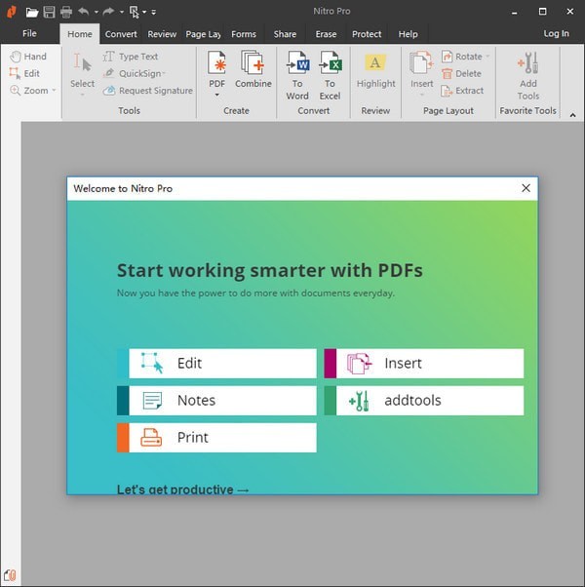585x587 pixels.
Task: Follow the "Let's get productive" link
Action: (182, 489)
